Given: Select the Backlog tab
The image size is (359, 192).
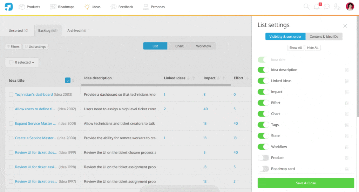Looking at the screenshot, I should coord(48,31).
